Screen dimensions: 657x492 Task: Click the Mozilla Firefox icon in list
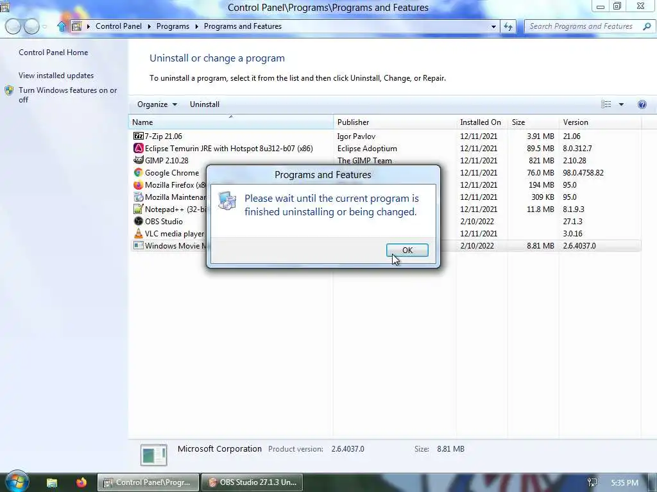(139, 184)
